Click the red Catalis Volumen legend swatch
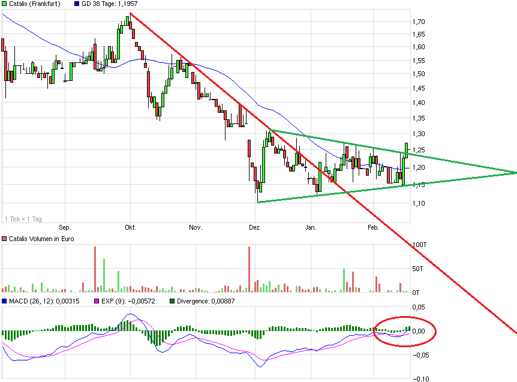The width and height of the screenshot is (517, 382). 4,239
